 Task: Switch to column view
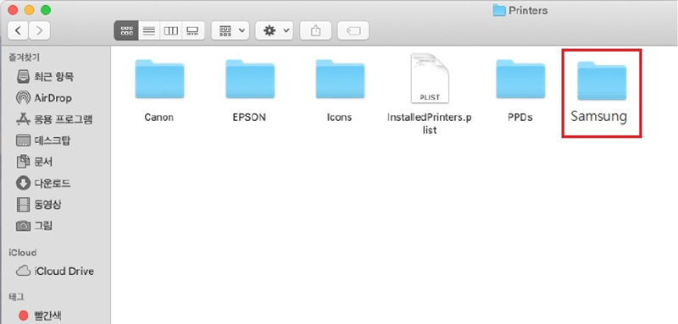171,30
